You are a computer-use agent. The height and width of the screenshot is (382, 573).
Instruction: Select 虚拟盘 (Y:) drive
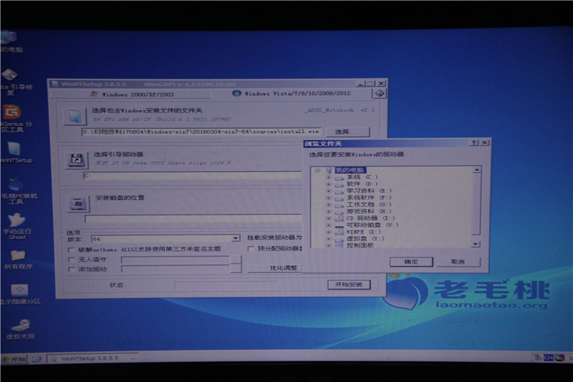(364, 238)
